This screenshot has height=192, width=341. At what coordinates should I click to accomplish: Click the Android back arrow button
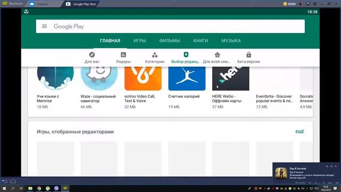[x=5, y=181]
